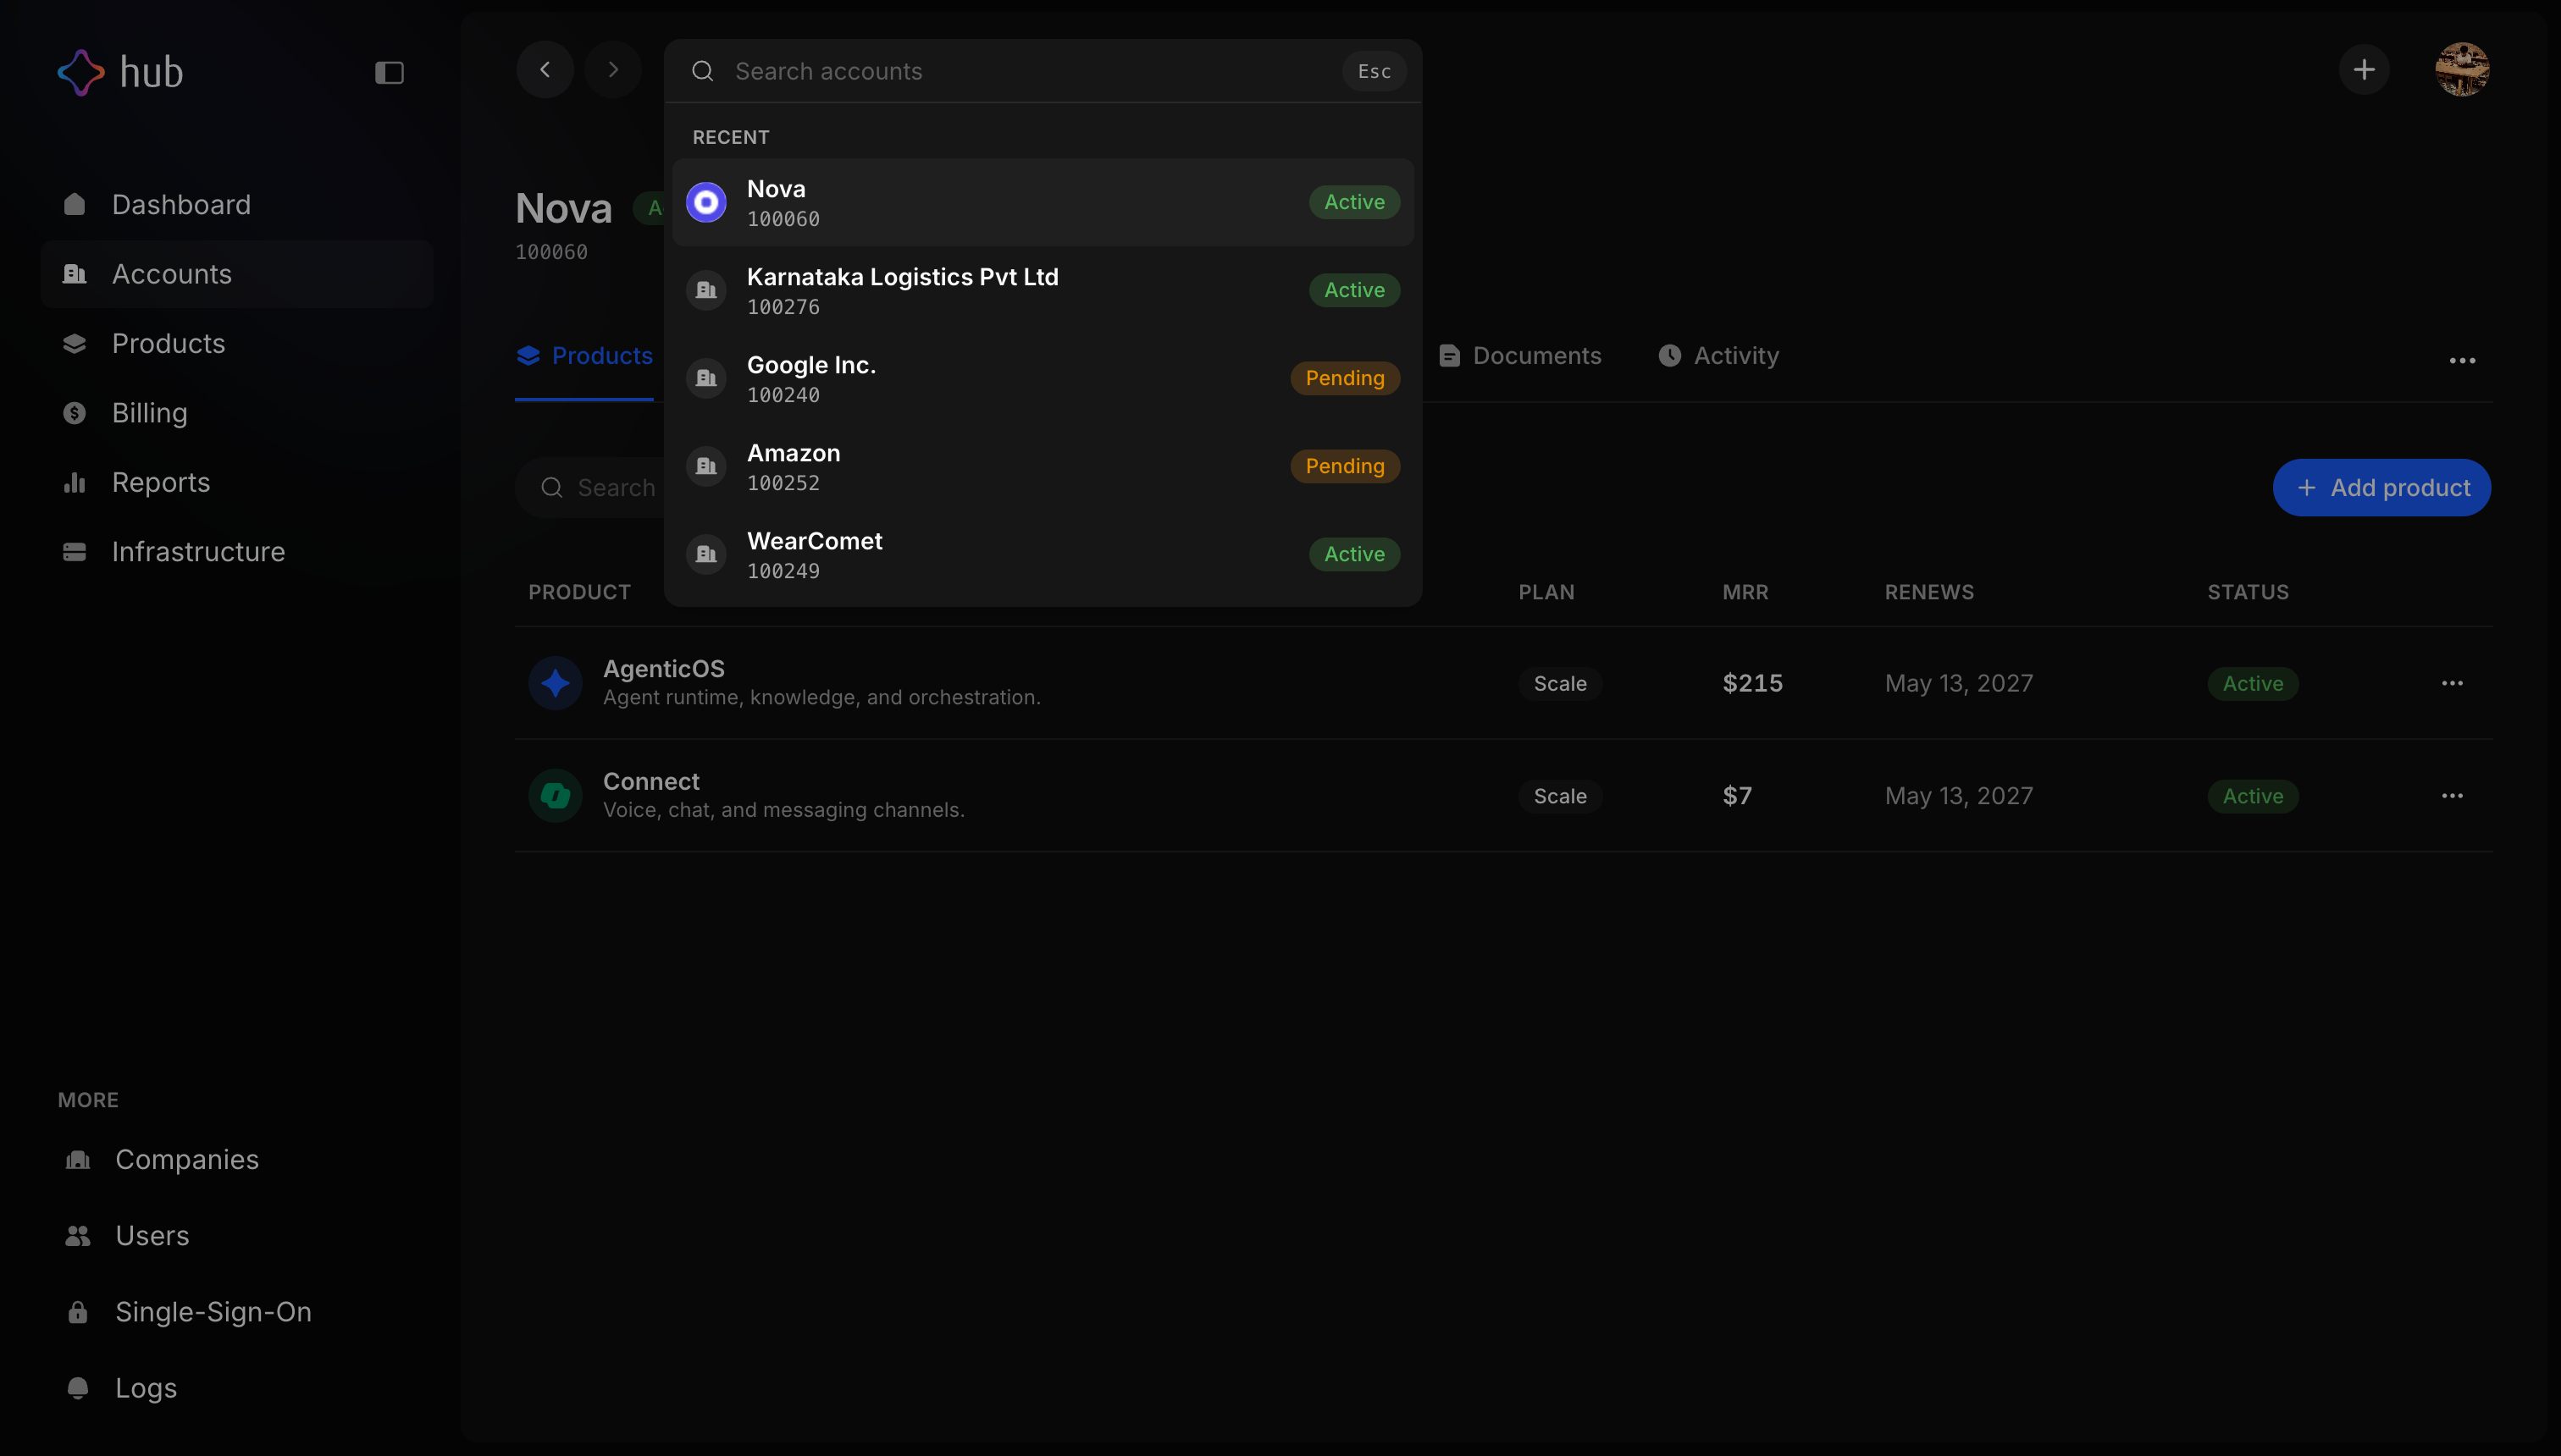Click the magnifier icon in Search accounts
Screen dimensions: 2561x1456
pyautogui.click(x=703, y=71)
